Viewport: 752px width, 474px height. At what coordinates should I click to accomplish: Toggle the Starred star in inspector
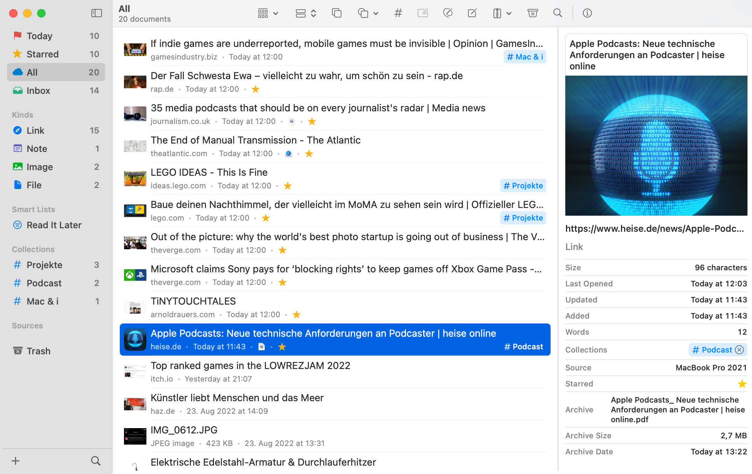[x=742, y=384]
